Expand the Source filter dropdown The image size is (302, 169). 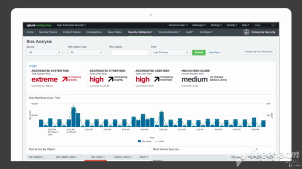click(x=44, y=53)
